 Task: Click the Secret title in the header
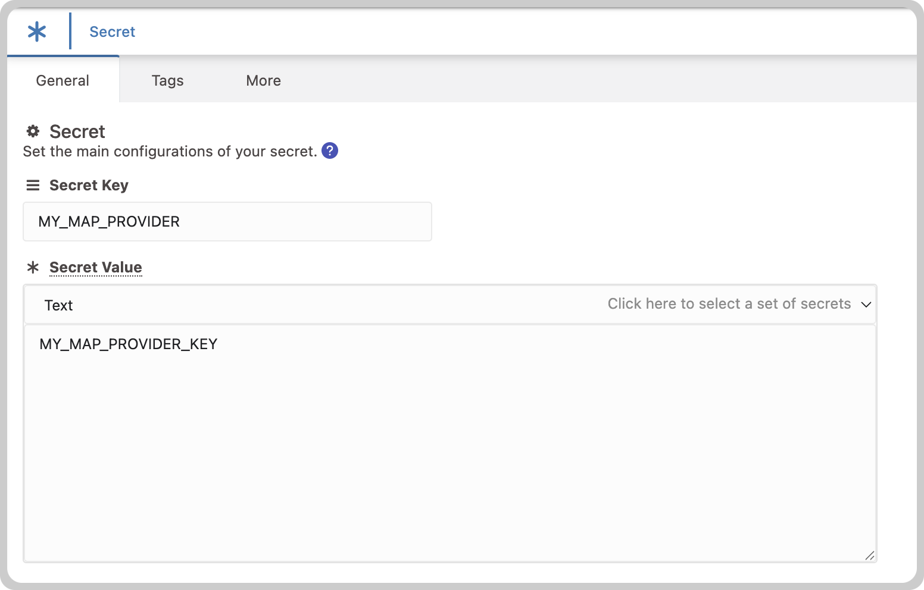112,32
